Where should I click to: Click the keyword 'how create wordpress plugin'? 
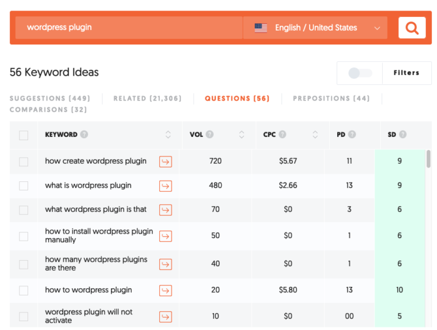[96, 161]
